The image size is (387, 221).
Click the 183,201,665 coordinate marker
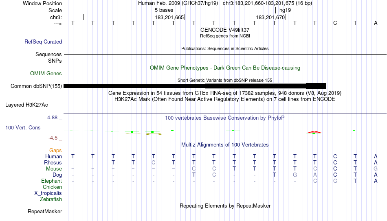(169, 17)
